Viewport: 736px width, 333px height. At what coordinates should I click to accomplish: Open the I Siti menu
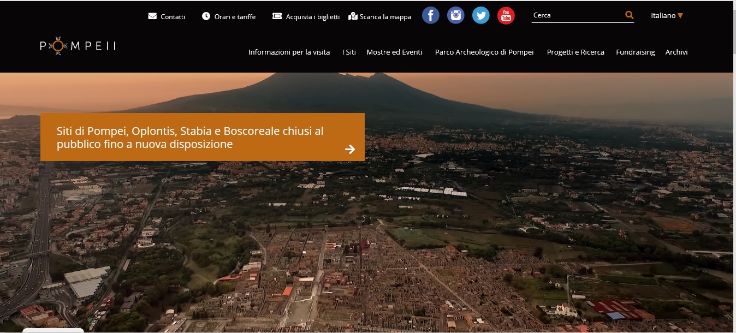coord(349,52)
